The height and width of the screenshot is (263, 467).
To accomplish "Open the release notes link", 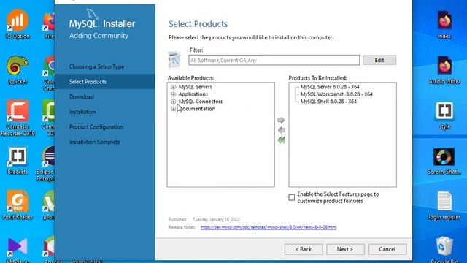I will point(269,227).
